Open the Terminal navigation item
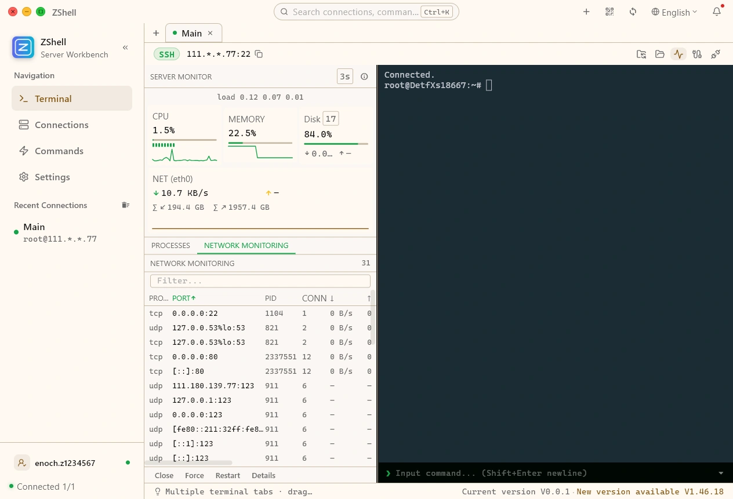The width and height of the screenshot is (733, 499). [x=72, y=99]
